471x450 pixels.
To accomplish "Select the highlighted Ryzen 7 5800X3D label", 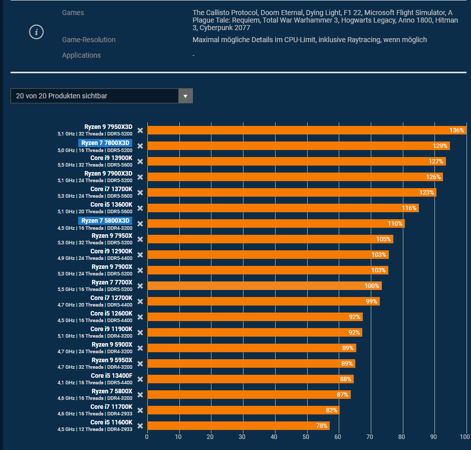I will click(x=105, y=221).
